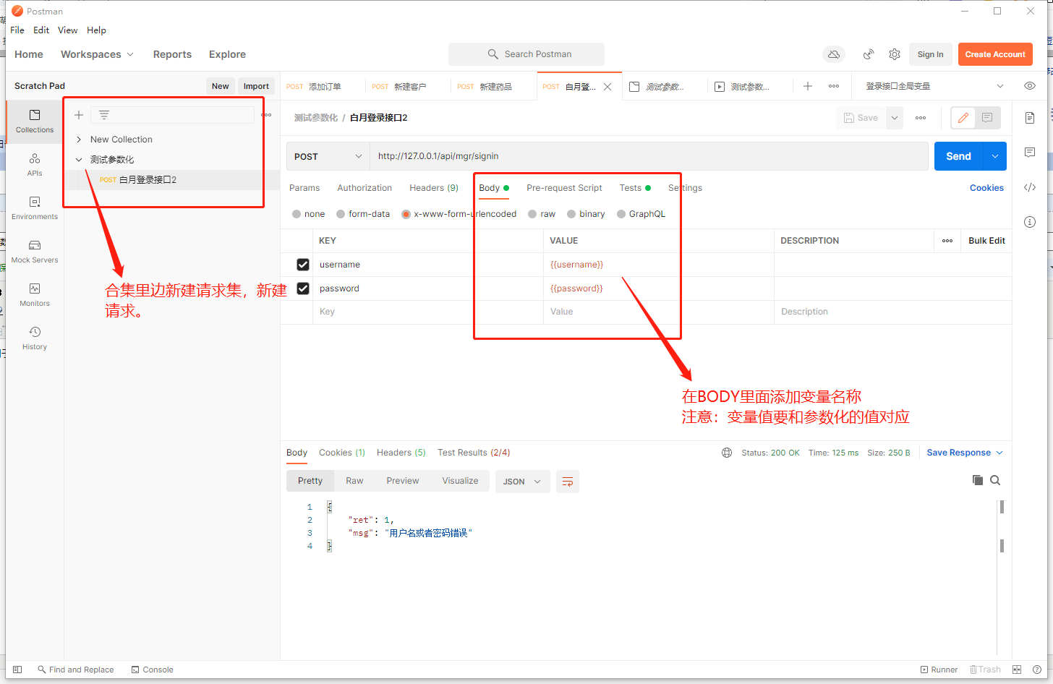Open the File menu
The width and height of the screenshot is (1053, 684).
pyautogui.click(x=17, y=30)
